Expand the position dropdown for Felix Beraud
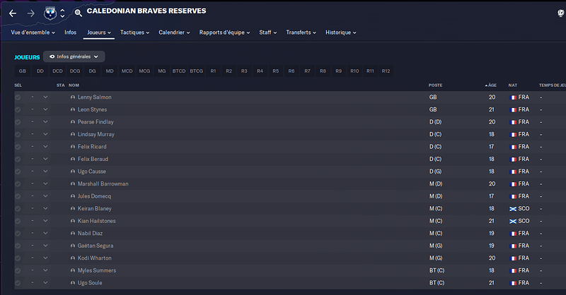566x295 pixels. click(x=45, y=159)
